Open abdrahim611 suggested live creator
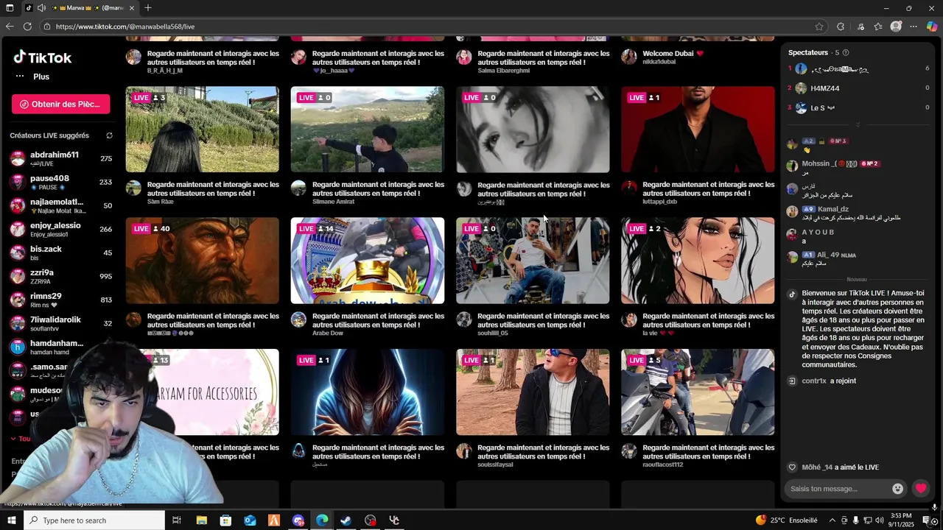943x530 pixels. tap(60, 158)
